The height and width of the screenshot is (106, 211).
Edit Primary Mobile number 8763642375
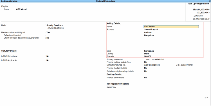(x=158, y=59)
